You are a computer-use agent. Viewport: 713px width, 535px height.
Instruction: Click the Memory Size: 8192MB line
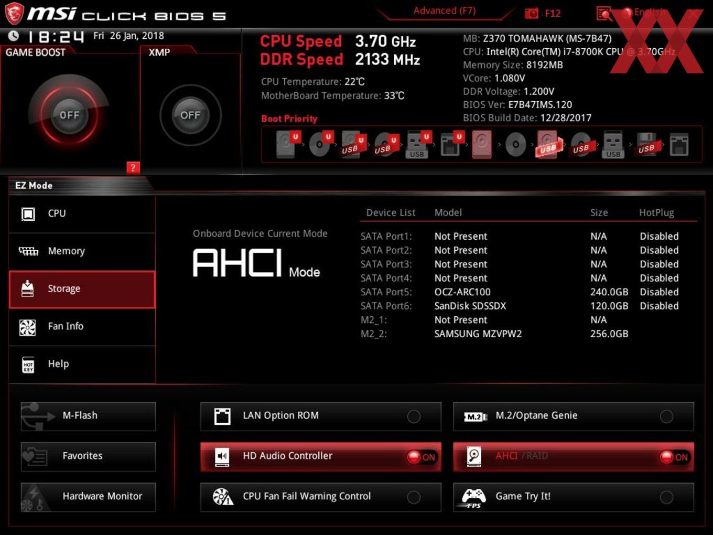(513, 65)
